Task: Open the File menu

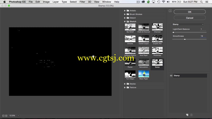Action: tap(31, 2)
